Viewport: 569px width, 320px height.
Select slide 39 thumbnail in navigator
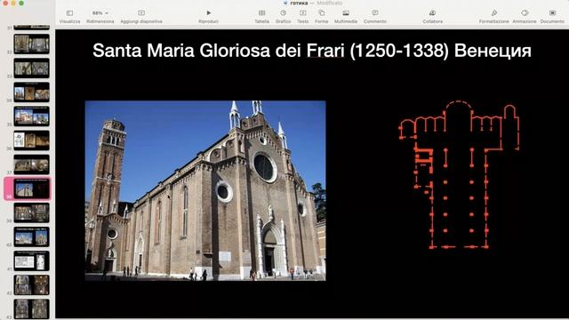(x=32, y=212)
